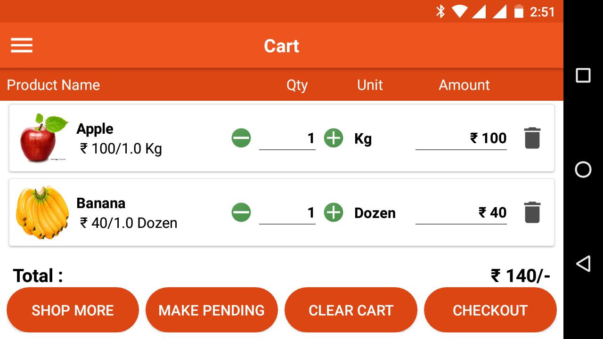Open recent apps with square button

(583, 75)
